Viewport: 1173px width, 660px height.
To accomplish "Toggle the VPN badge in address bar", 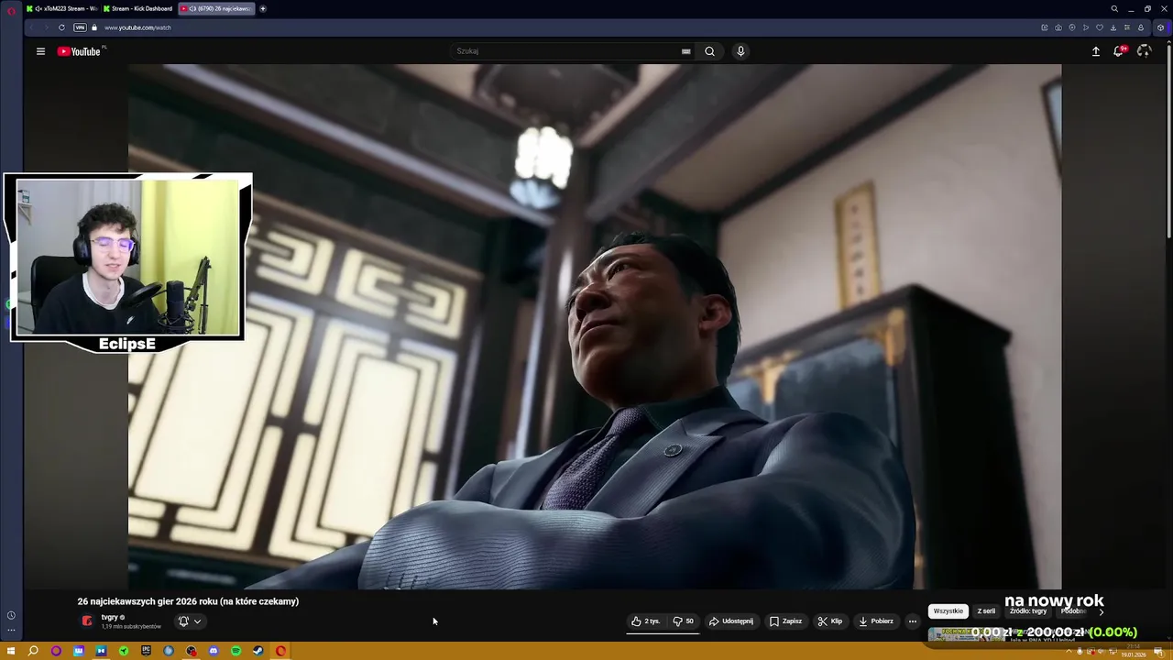I will [80, 27].
